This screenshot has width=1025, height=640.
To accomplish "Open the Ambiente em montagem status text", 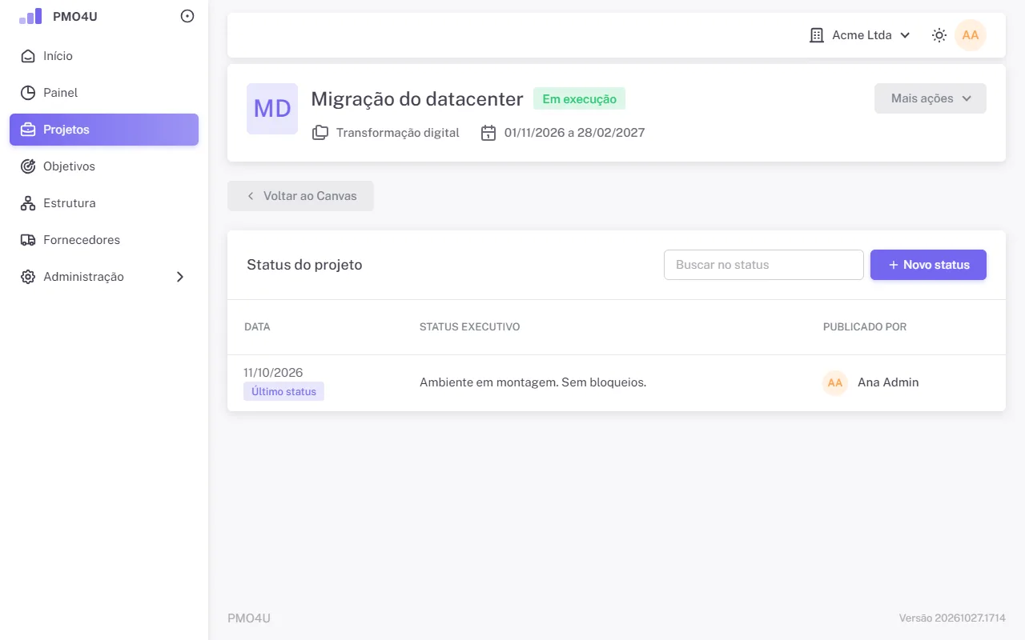I will click(533, 382).
